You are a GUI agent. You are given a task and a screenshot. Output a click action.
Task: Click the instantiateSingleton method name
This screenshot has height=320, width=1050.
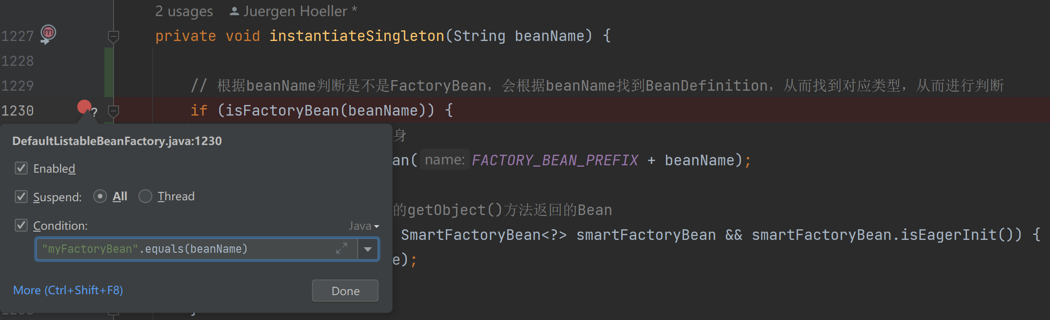[x=356, y=36]
